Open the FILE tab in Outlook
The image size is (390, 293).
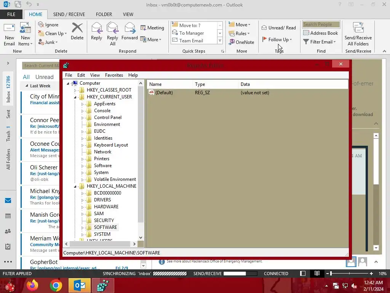pyautogui.click(x=11, y=14)
